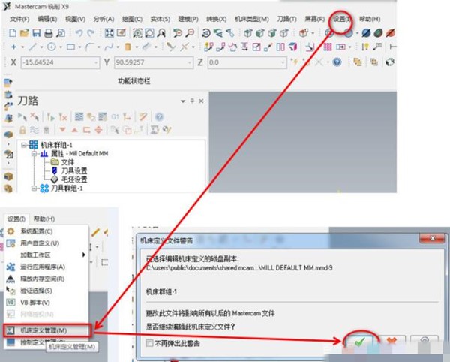Close the 机床定义文件警告 dialog
This screenshot has height=362, width=450.
pyautogui.click(x=432, y=238)
